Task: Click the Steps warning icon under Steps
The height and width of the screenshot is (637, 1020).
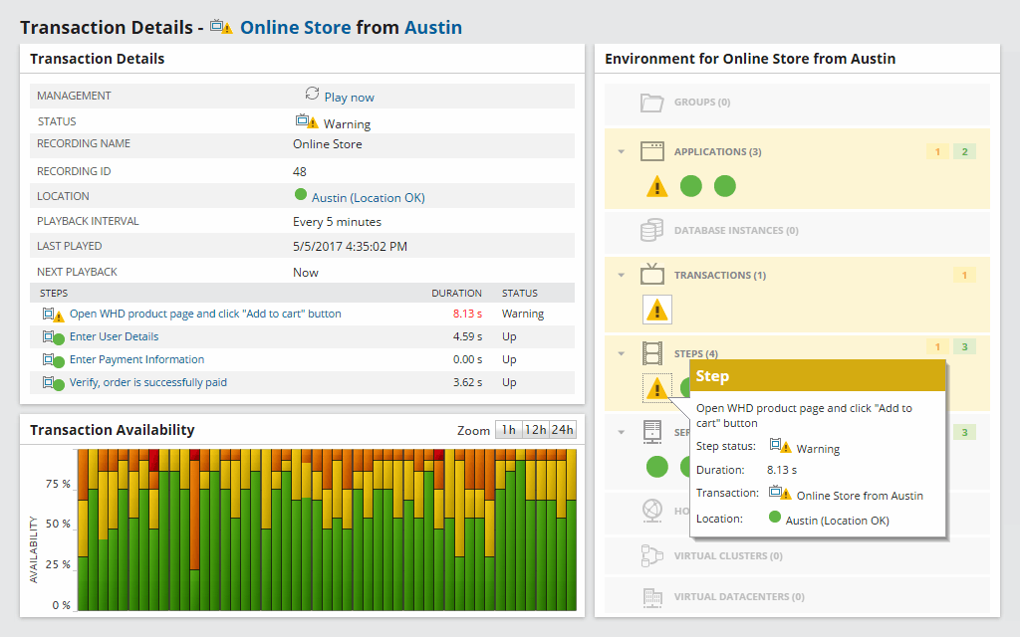Action: (x=656, y=387)
